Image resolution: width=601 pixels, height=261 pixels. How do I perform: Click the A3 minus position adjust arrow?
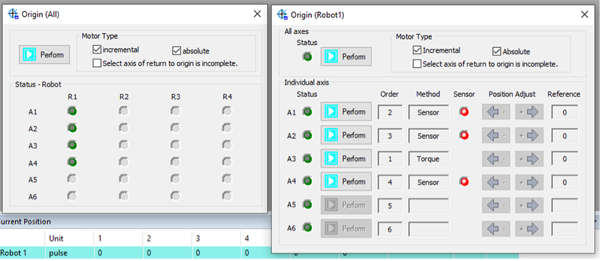tap(496, 159)
